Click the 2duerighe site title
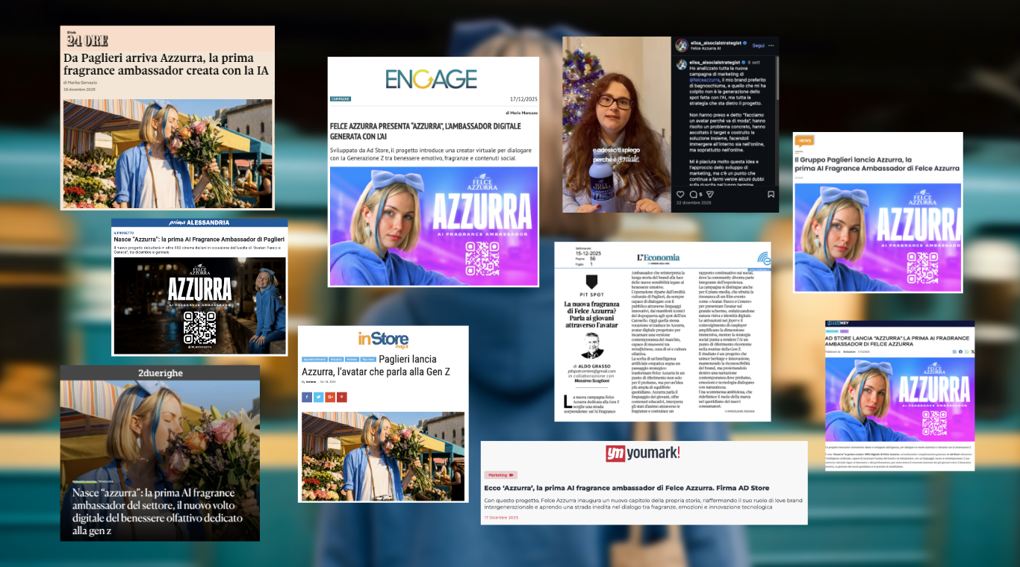Screen dimensions: 1020x567 [x=160, y=372]
